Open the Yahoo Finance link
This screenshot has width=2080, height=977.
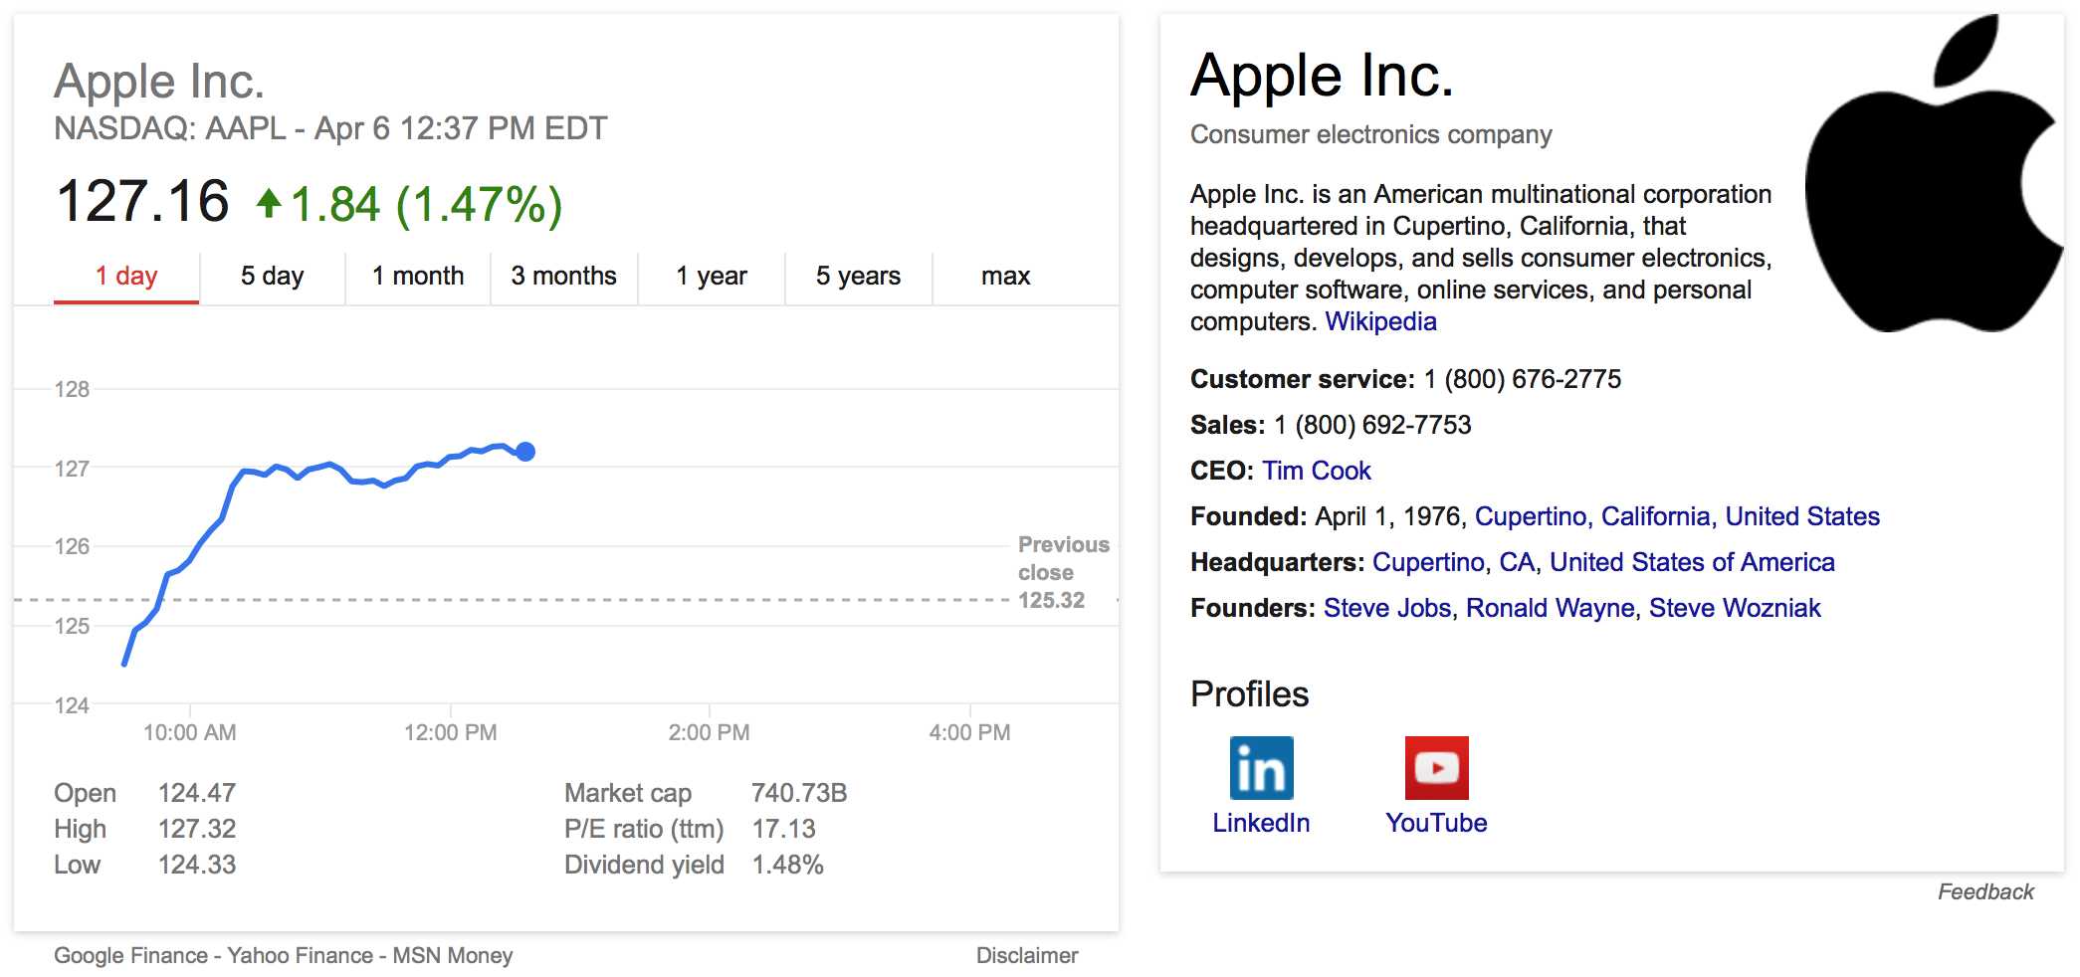click(300, 955)
